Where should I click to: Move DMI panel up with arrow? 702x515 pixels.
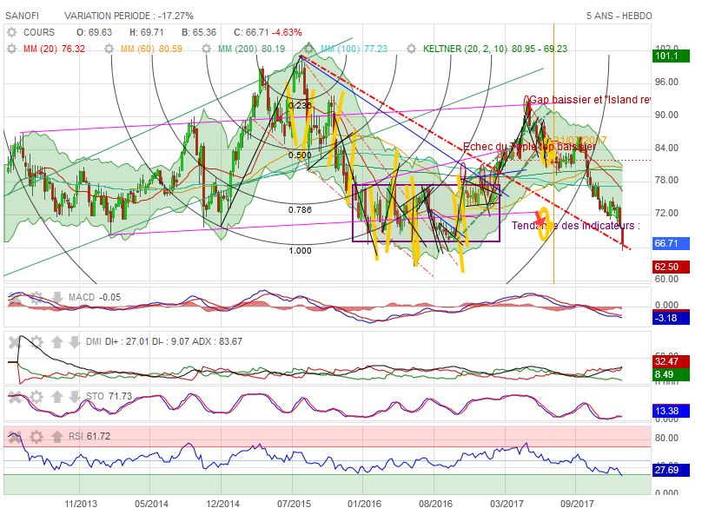[x=56, y=342]
